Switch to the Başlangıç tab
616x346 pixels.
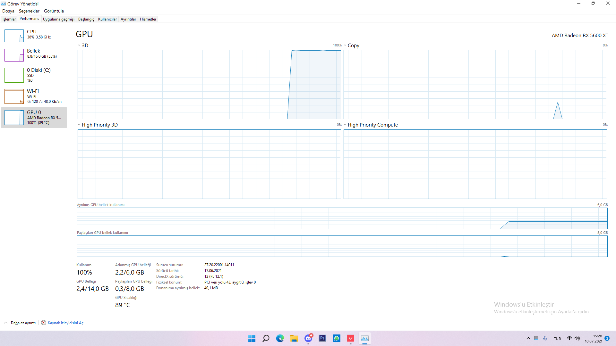click(86, 19)
